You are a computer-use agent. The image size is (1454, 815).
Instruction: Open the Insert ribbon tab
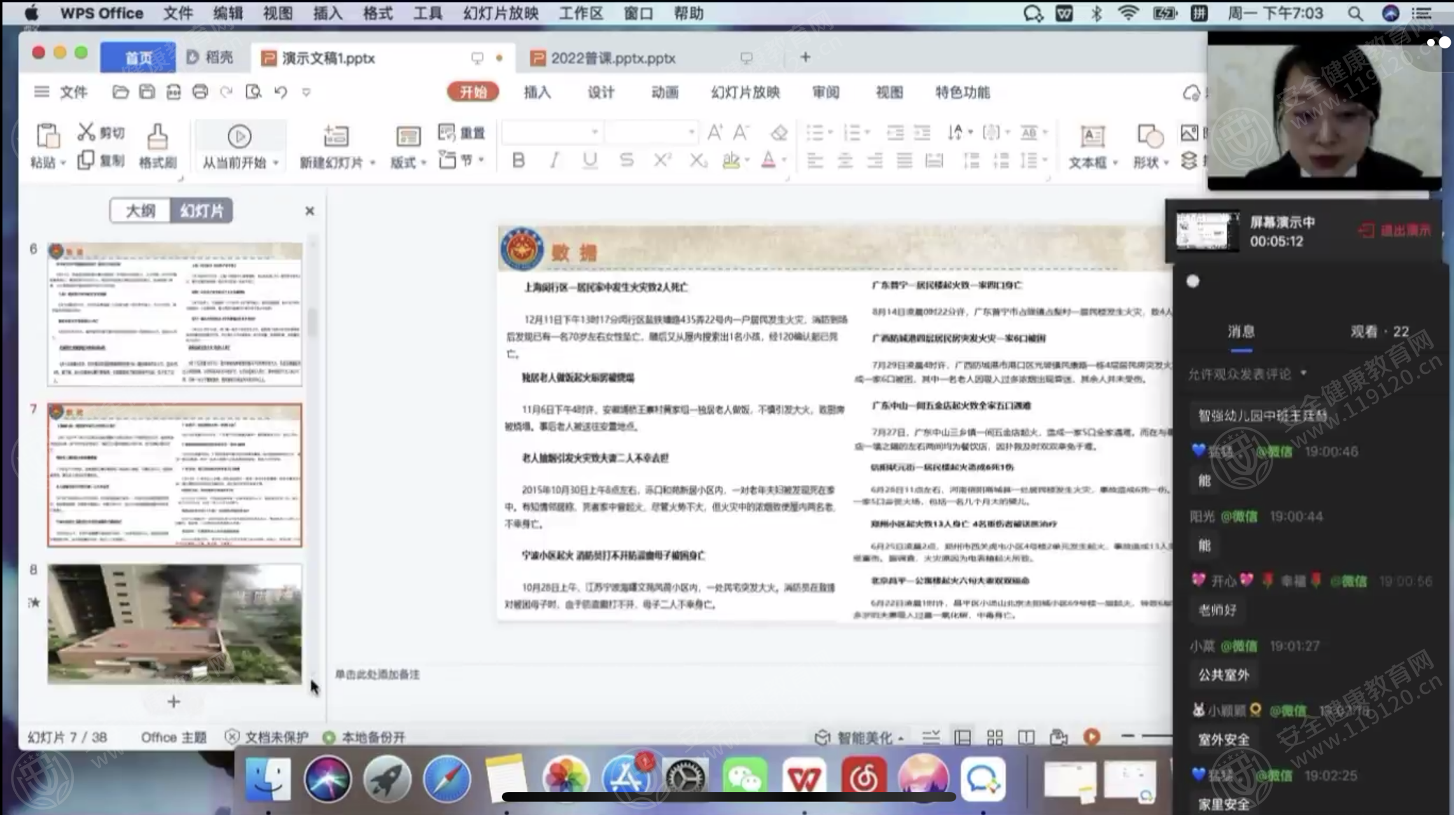pyautogui.click(x=538, y=92)
